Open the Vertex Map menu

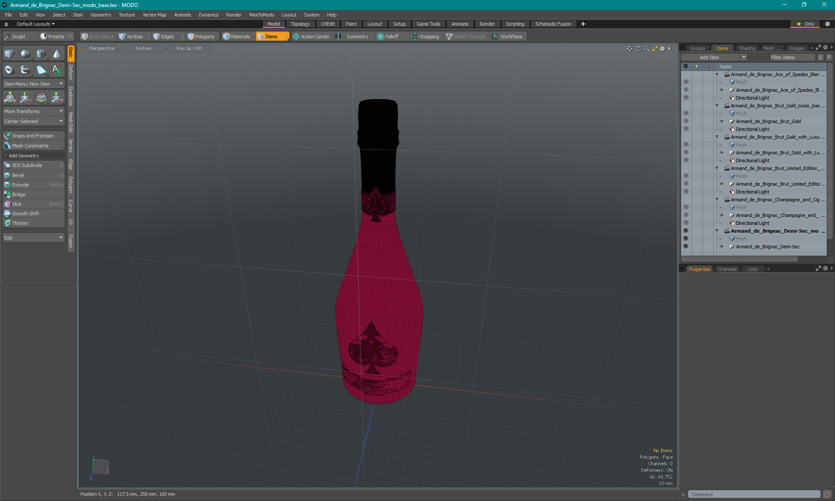(154, 15)
